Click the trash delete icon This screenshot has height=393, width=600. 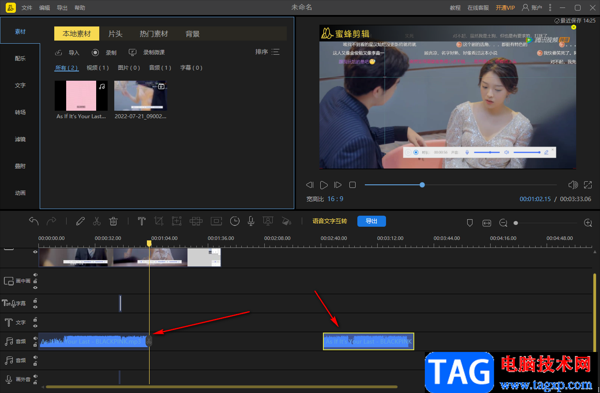[x=113, y=221]
